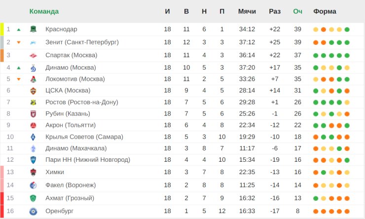Screen dimensions: 365x219
Task: Click Krasnodar's green position-up arrow
Action: pyautogui.click(x=19, y=30)
